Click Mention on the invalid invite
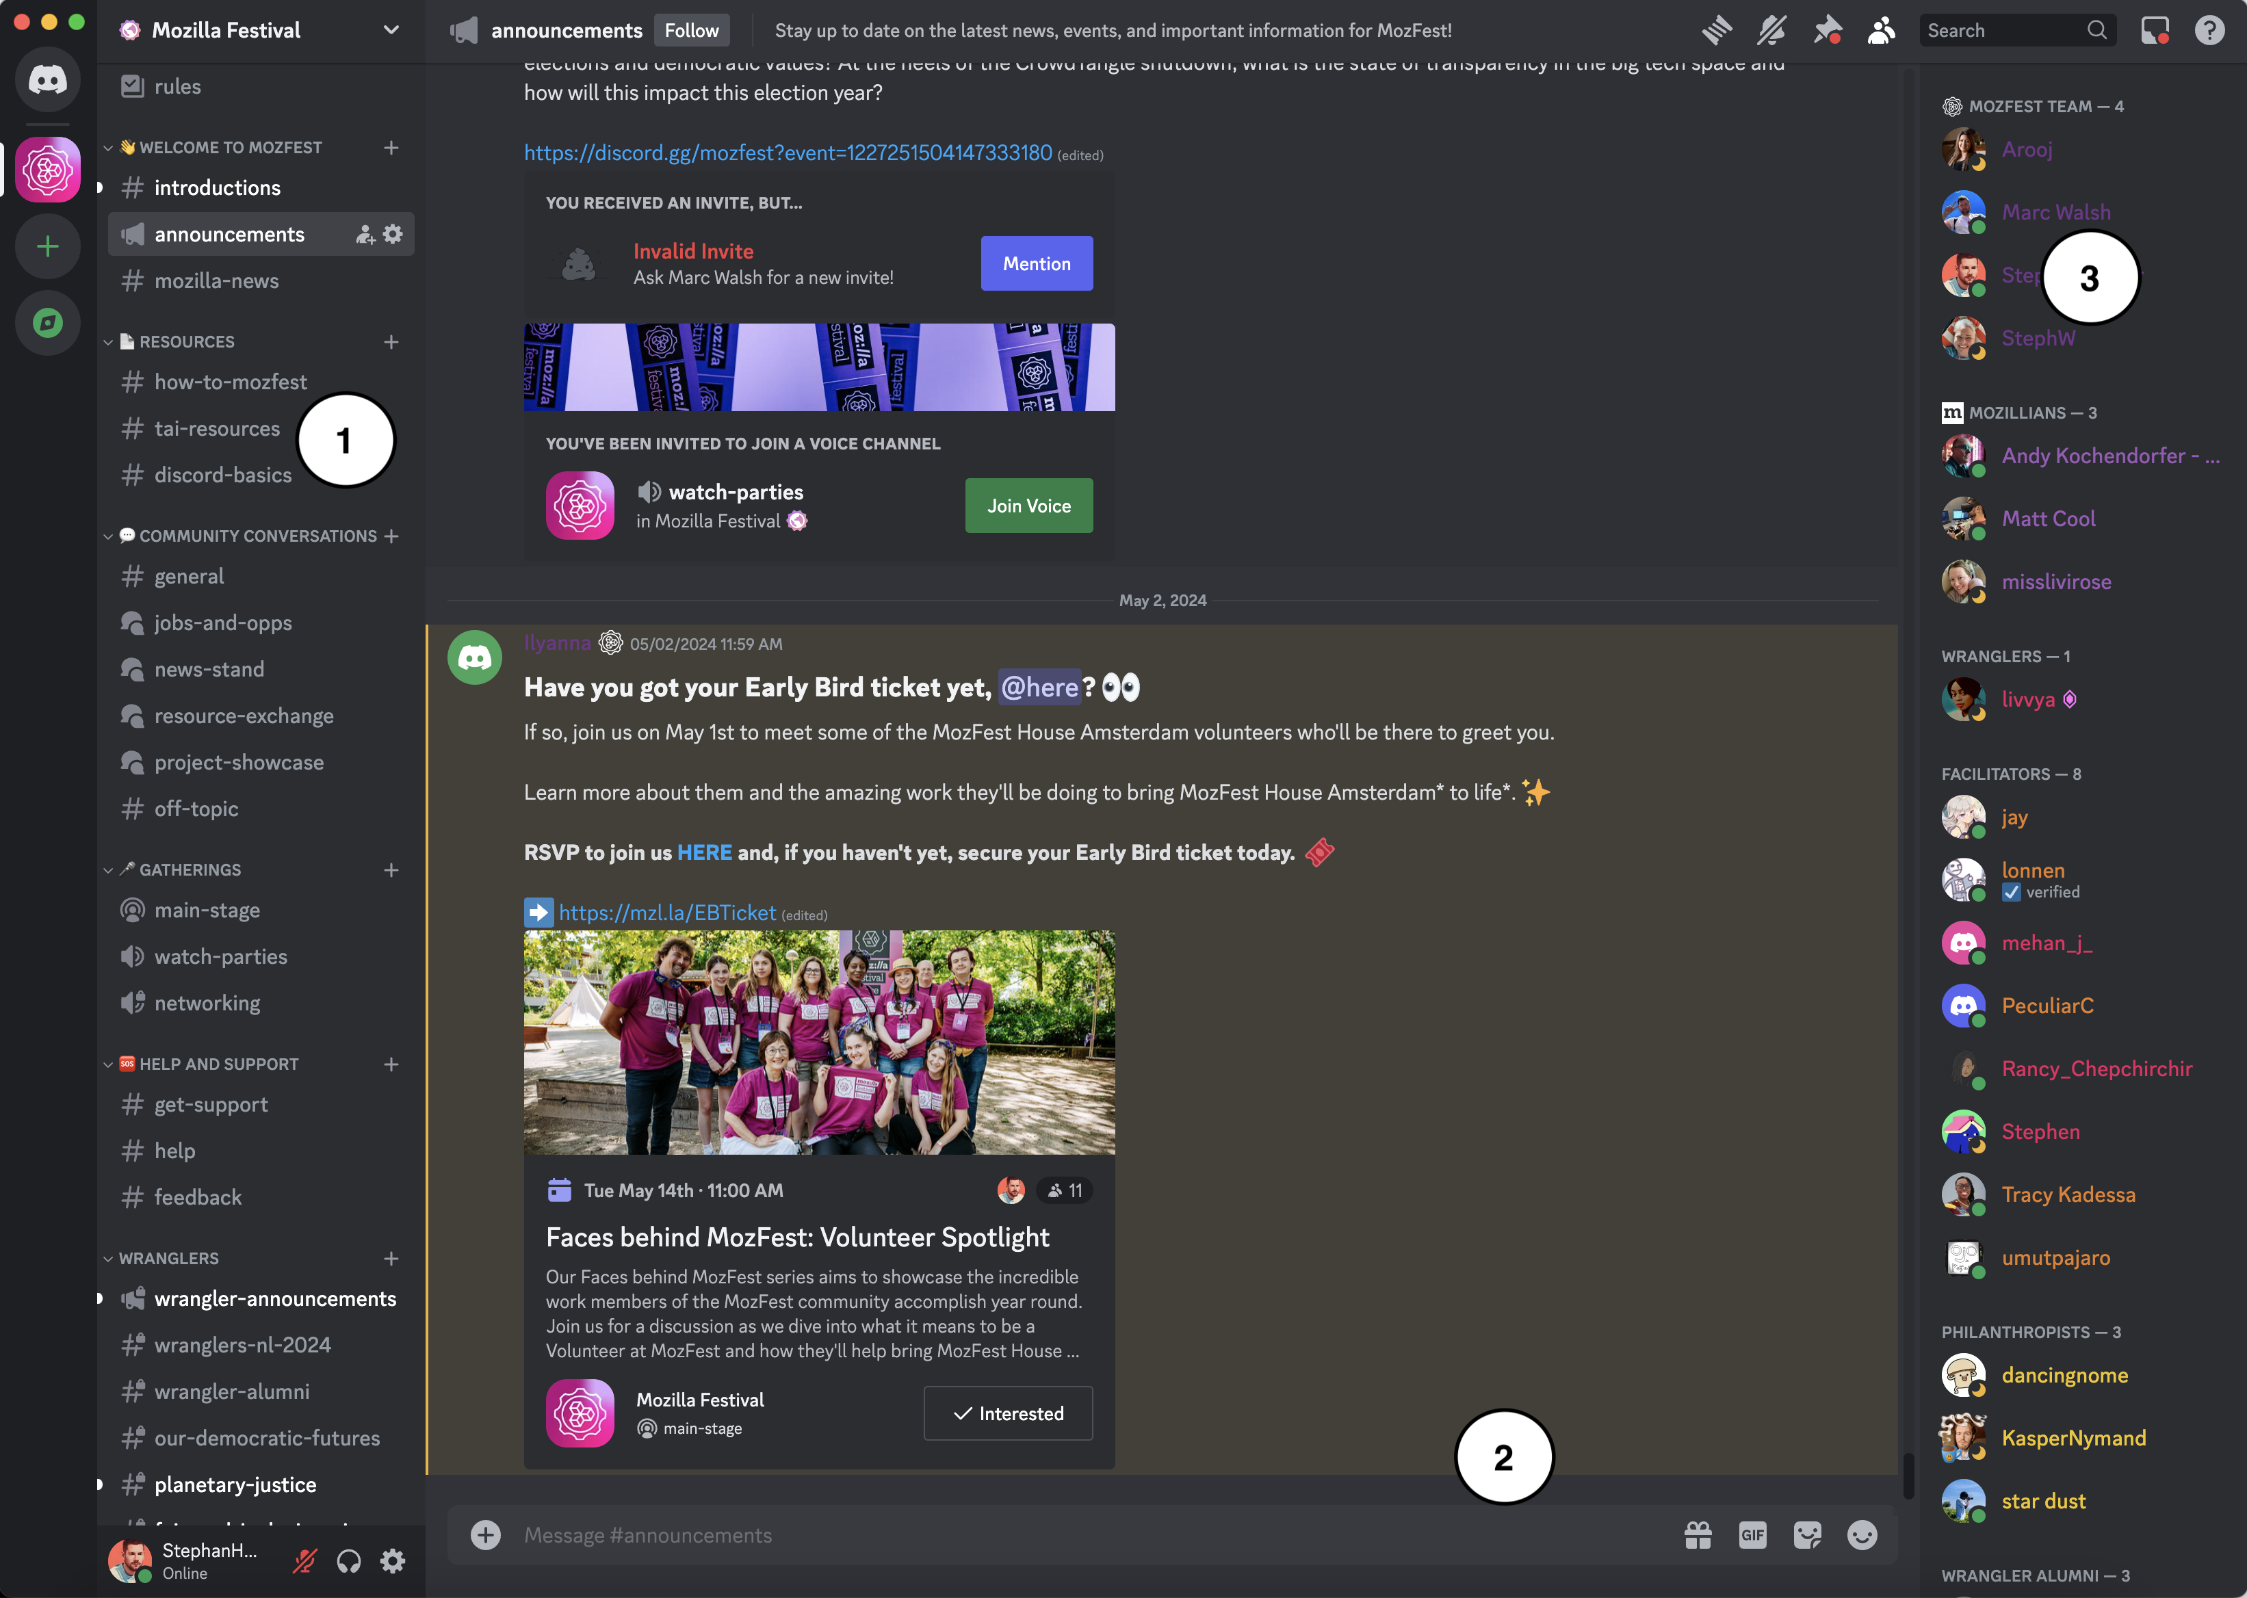The height and width of the screenshot is (1598, 2247). (1037, 263)
